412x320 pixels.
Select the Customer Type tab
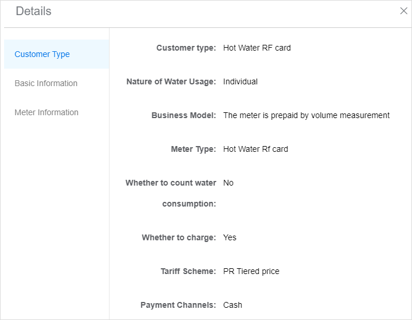pos(57,54)
